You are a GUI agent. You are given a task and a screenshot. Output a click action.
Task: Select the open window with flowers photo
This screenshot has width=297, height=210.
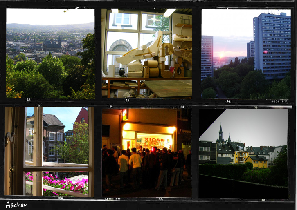click(x=49, y=152)
